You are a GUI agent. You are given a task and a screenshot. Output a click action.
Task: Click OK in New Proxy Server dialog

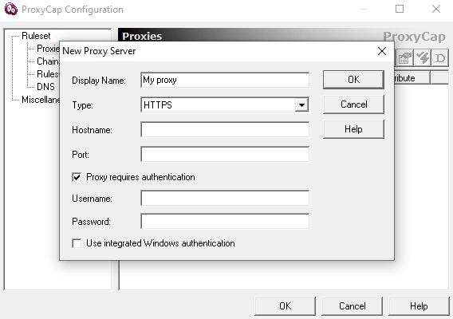coord(353,80)
